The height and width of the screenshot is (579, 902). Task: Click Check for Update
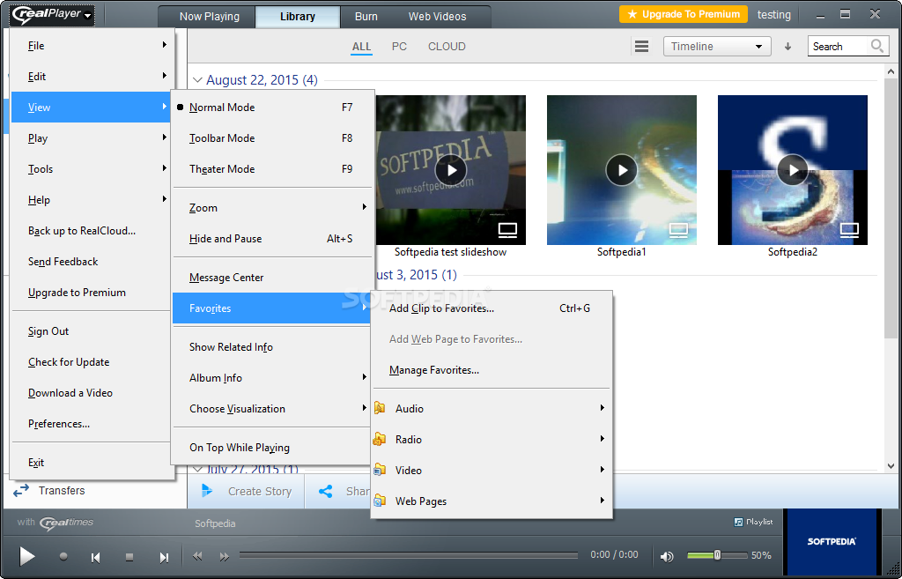(91, 362)
